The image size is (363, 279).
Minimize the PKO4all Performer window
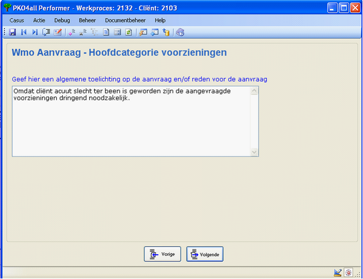[332, 8]
